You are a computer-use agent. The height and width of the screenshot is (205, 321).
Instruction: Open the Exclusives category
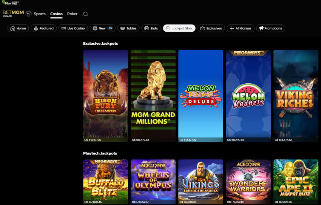click(x=211, y=28)
